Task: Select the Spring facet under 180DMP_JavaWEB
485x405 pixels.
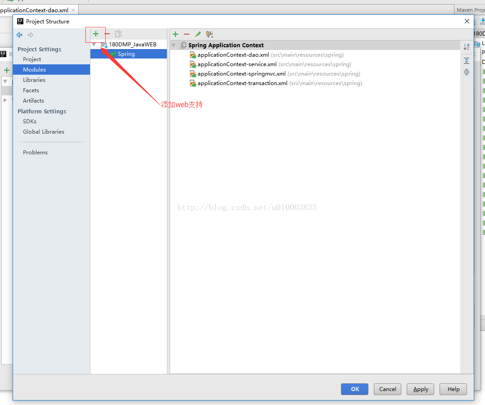Action: (x=128, y=54)
